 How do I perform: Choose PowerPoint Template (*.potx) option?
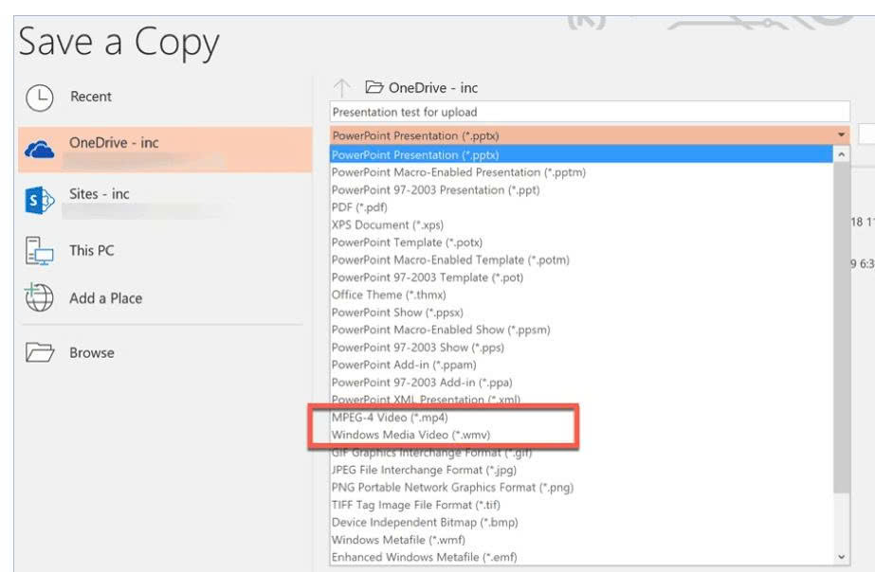tap(407, 242)
